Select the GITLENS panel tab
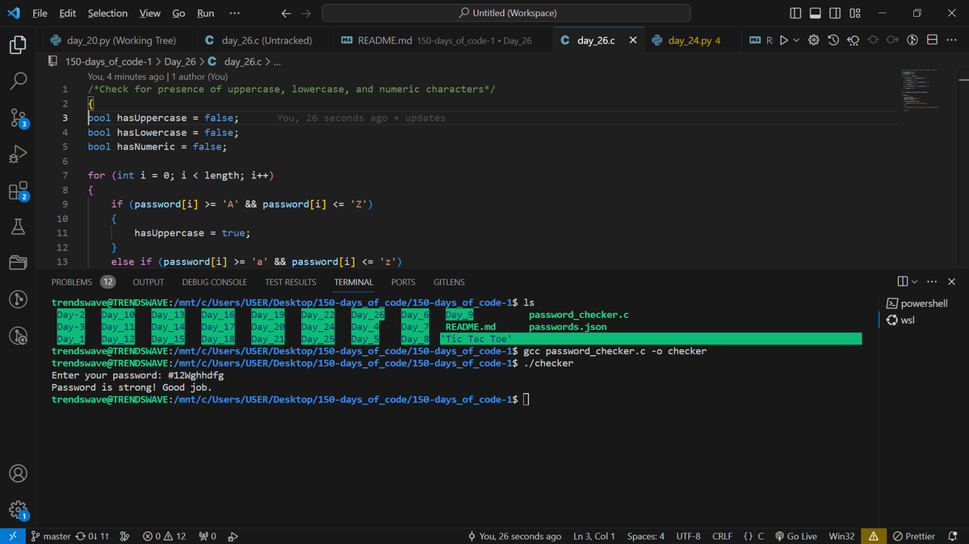This screenshot has height=544, width=969. (449, 282)
